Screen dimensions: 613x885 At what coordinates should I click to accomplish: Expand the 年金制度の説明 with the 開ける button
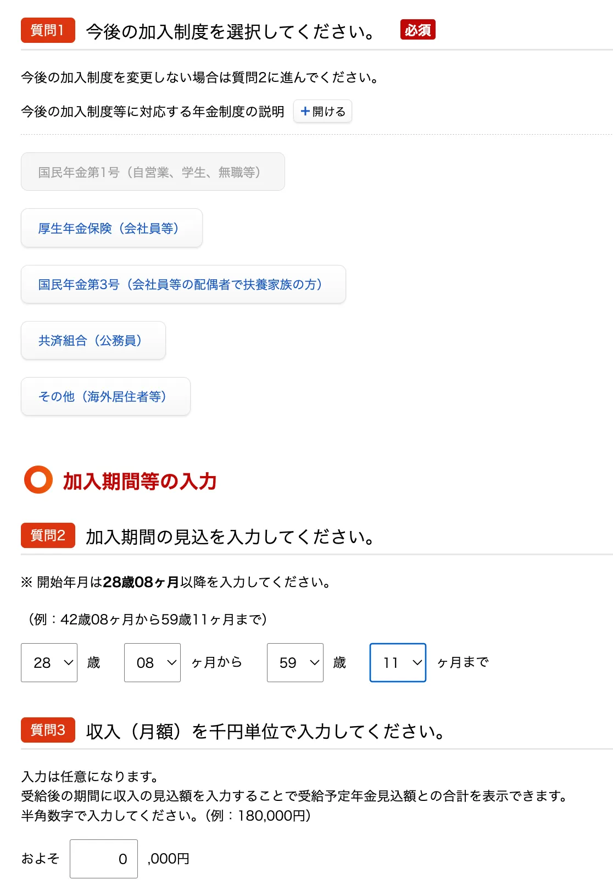(322, 111)
